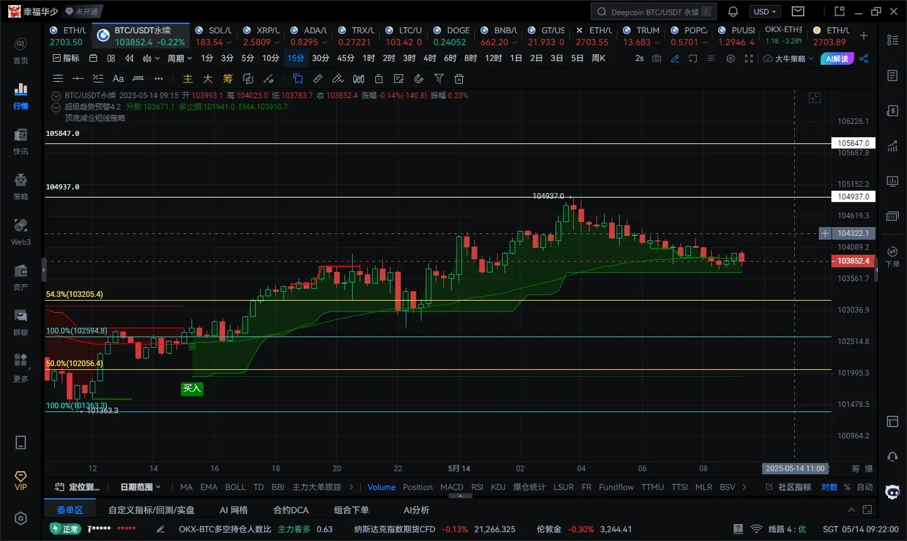Open the AI 网格 tab

234,510
